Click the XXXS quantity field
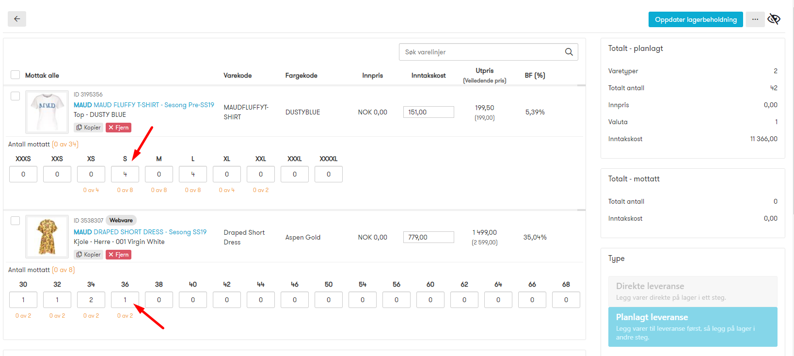 click(x=23, y=174)
